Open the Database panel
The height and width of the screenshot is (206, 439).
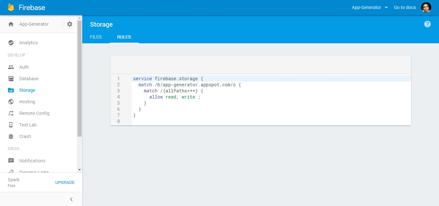[29, 78]
